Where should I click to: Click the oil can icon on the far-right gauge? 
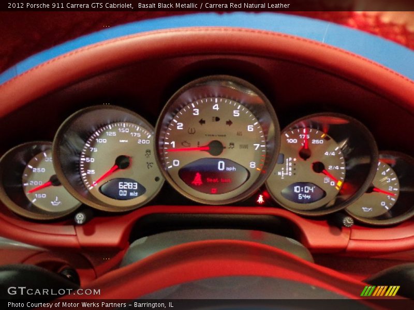tap(367, 209)
